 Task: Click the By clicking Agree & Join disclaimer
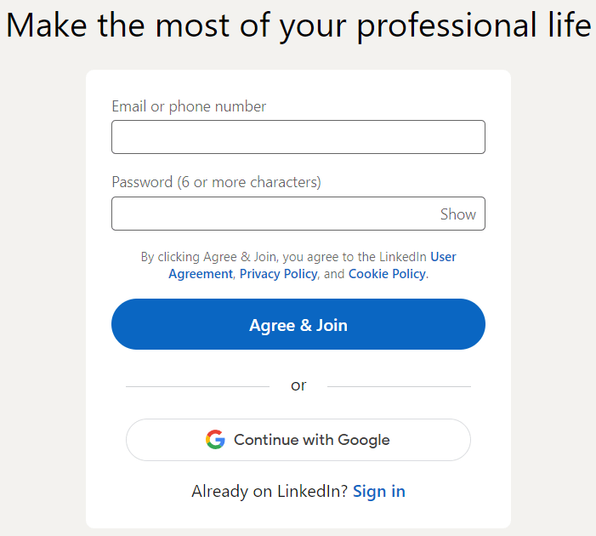[298, 265]
